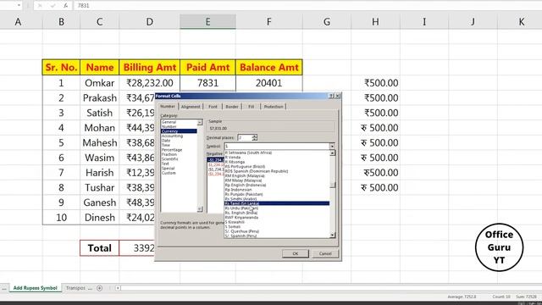This screenshot has width=542, height=305.
Task: Select column E header
Action: [x=207, y=22]
